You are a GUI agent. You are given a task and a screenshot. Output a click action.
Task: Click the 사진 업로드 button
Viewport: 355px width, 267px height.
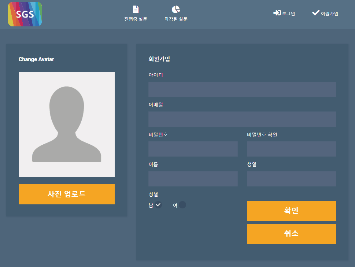[x=67, y=194]
